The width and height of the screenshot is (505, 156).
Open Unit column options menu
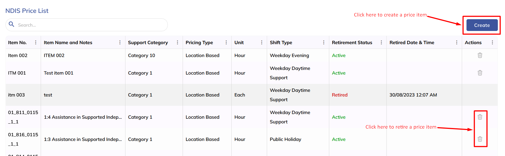[262, 42]
